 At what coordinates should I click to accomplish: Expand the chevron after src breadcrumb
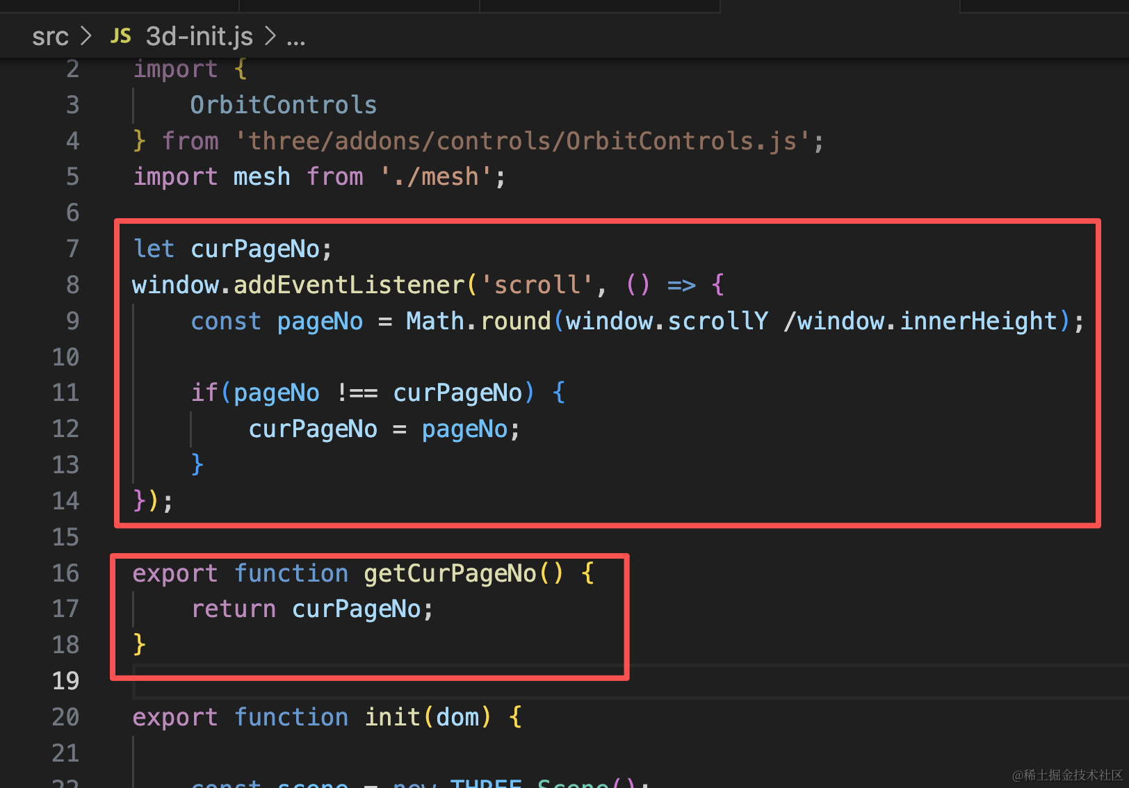pos(86,36)
